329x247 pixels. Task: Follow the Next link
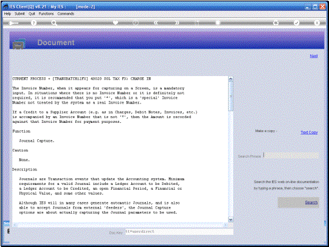(314, 56)
